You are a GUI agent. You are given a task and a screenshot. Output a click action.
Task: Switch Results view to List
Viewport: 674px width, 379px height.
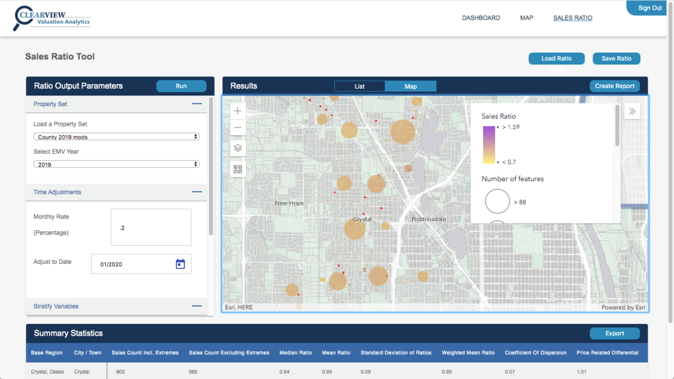pyautogui.click(x=359, y=86)
